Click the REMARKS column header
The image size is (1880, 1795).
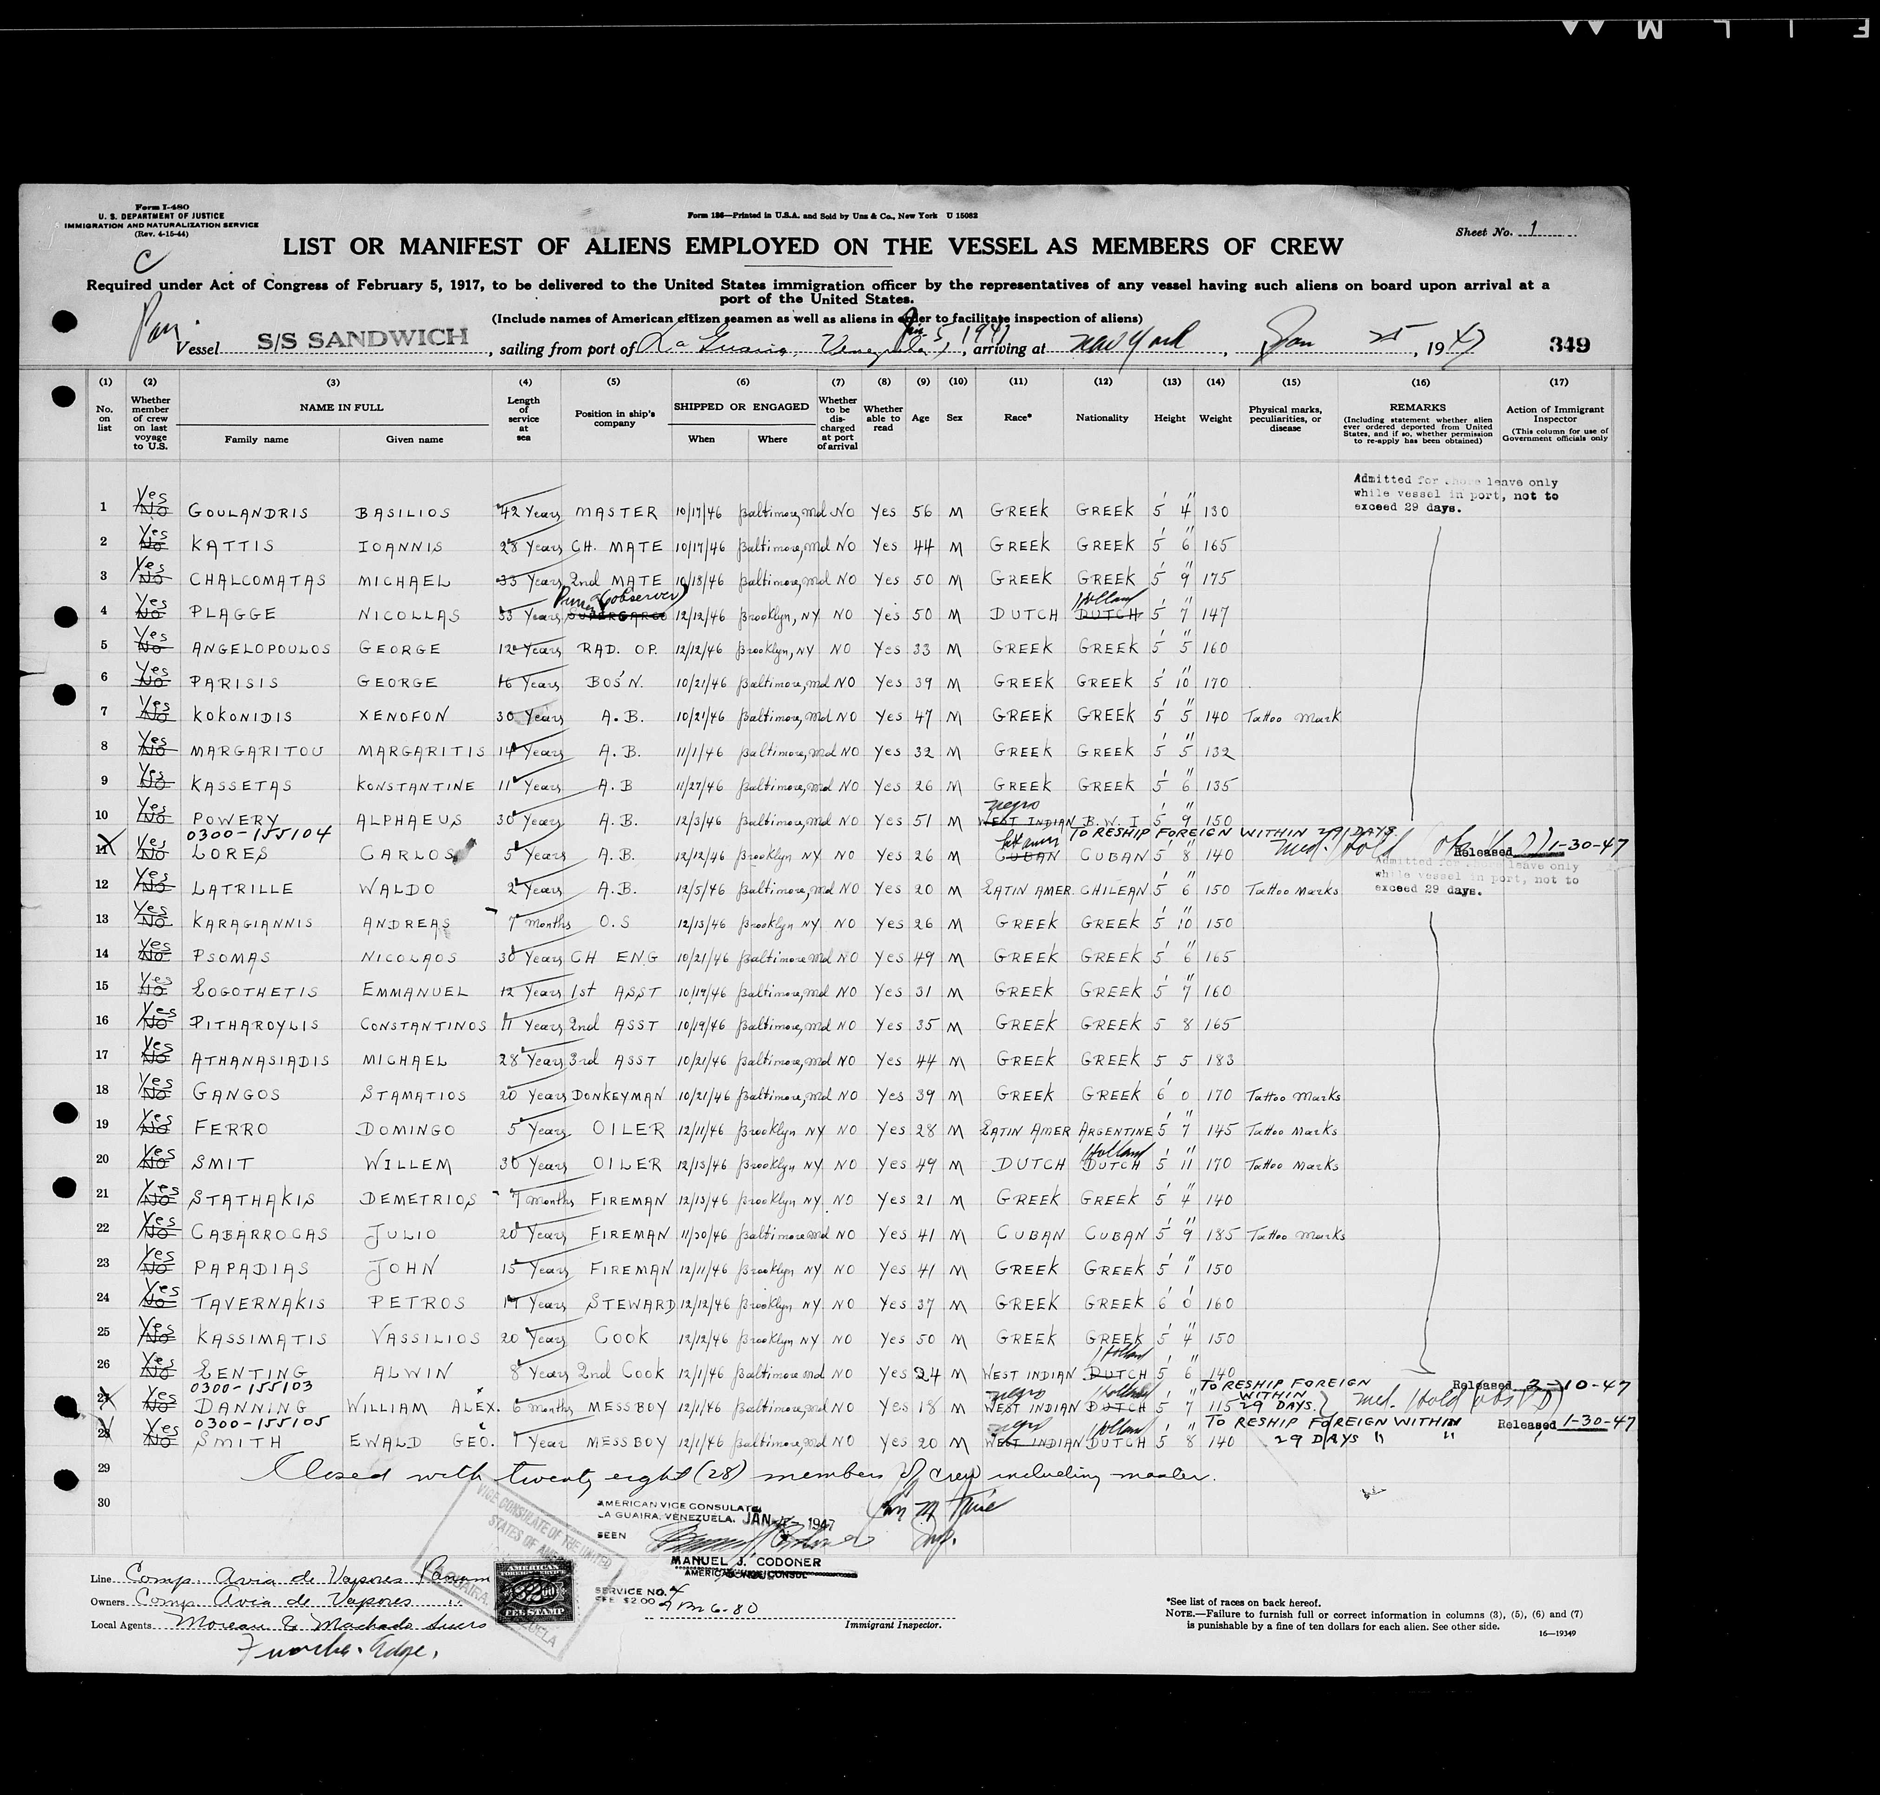pyautogui.click(x=1418, y=408)
